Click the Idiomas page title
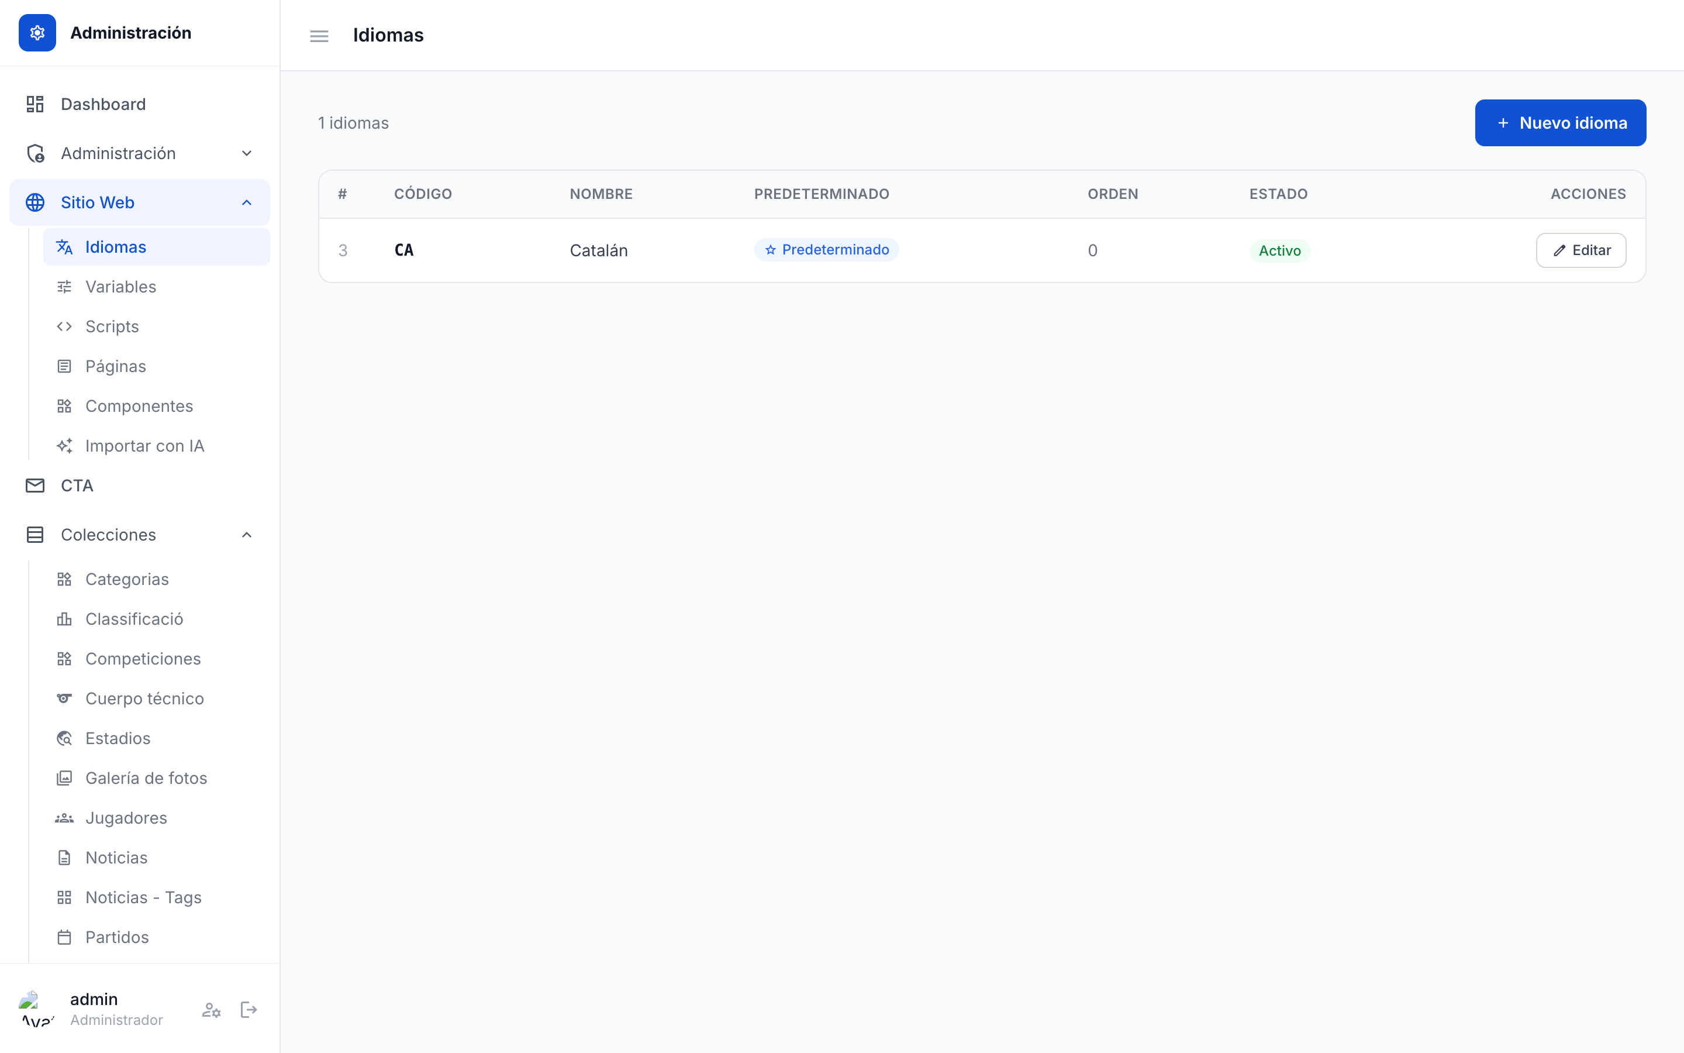This screenshot has height=1053, width=1684. click(x=388, y=36)
